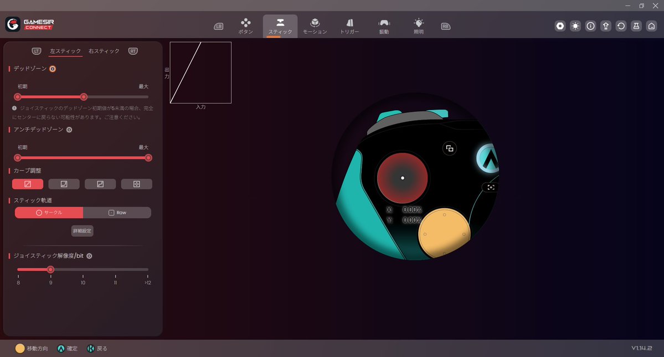This screenshot has width=664, height=357.
Task: Select the custom curve preset button
Action: (x=136, y=184)
